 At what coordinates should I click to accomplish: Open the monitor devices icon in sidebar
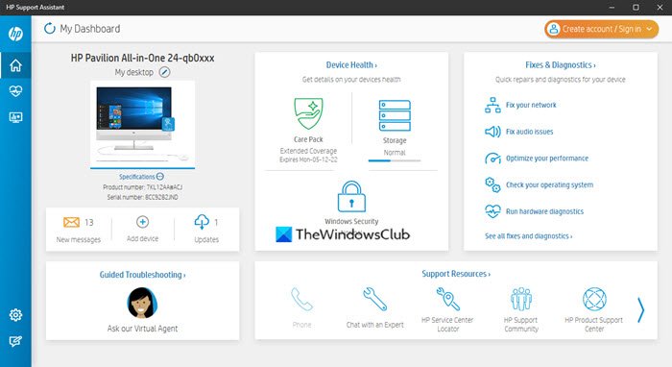[16, 117]
